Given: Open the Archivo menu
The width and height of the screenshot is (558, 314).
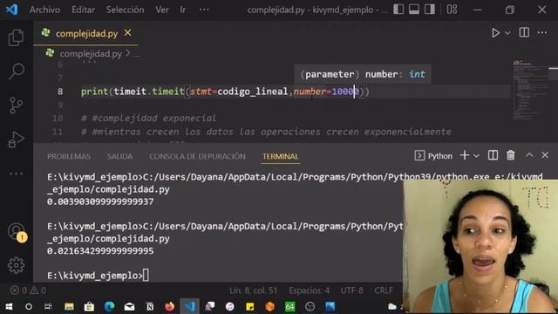Looking at the screenshot, I should click(x=44, y=10).
